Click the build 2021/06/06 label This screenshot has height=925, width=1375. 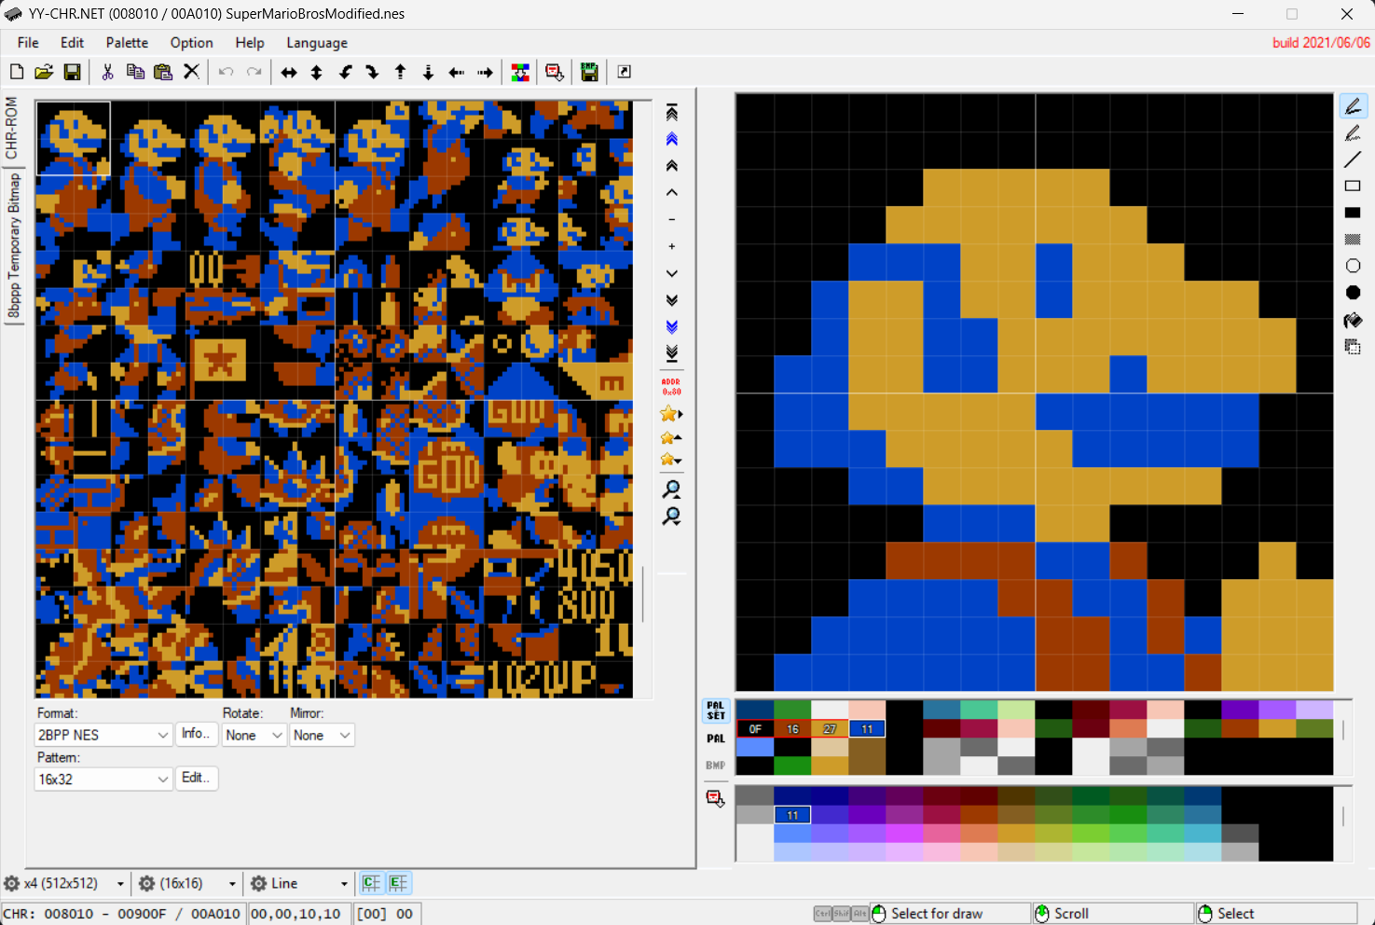click(x=1321, y=43)
